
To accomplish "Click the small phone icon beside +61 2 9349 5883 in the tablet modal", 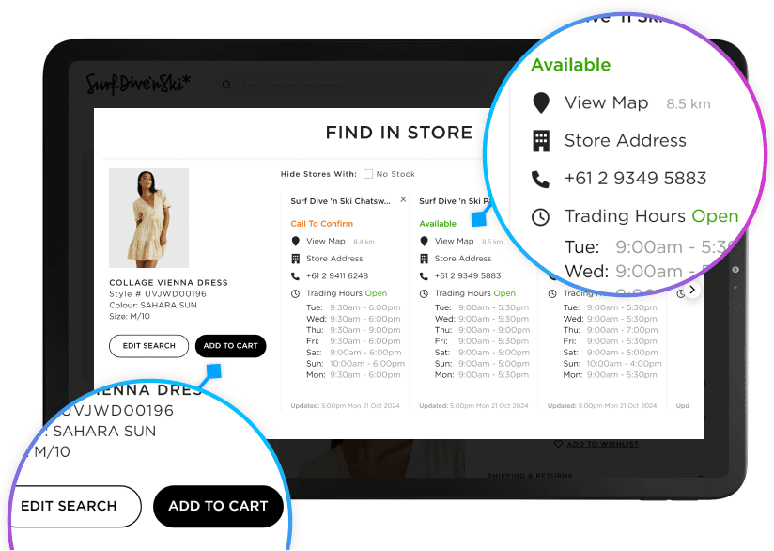I will [x=424, y=275].
